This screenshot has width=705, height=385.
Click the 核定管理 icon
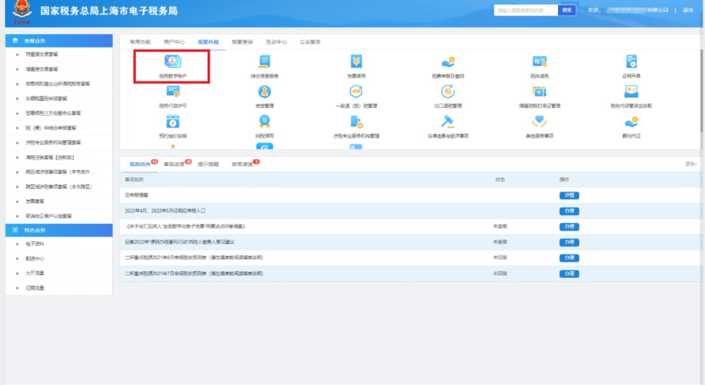(x=264, y=93)
